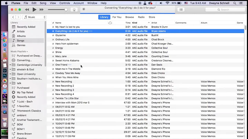The width and height of the screenshot is (248, 139).
Task: Cancel the conversion with the X icon
Action: click(84, 9)
